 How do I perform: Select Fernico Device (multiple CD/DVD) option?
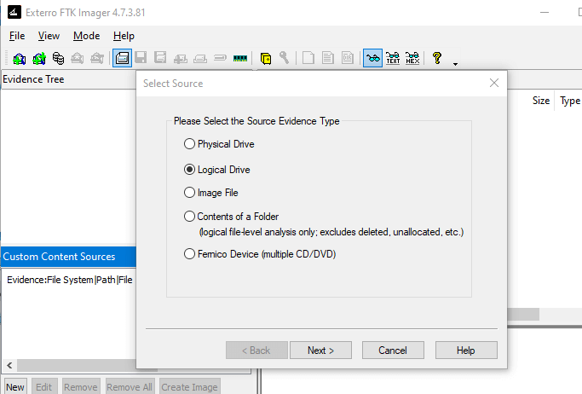189,254
